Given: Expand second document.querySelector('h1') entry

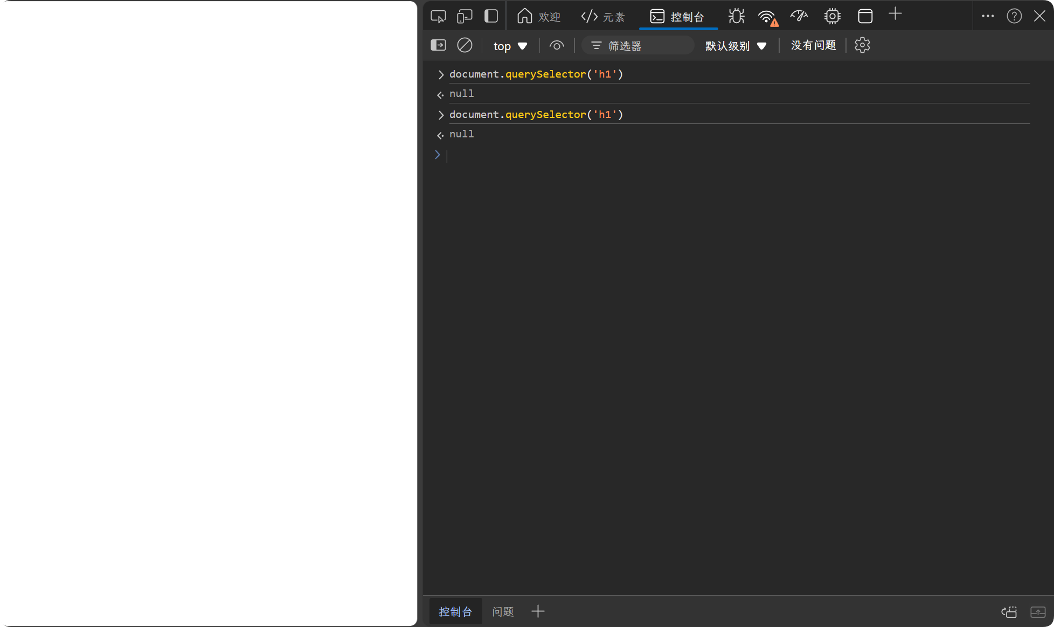Looking at the screenshot, I should (441, 115).
